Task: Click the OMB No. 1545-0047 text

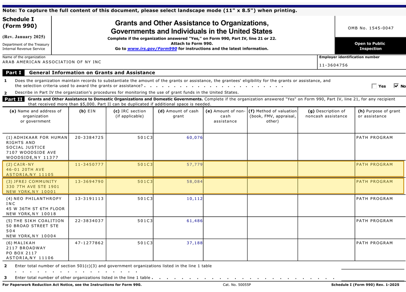Action: (x=371, y=28)
